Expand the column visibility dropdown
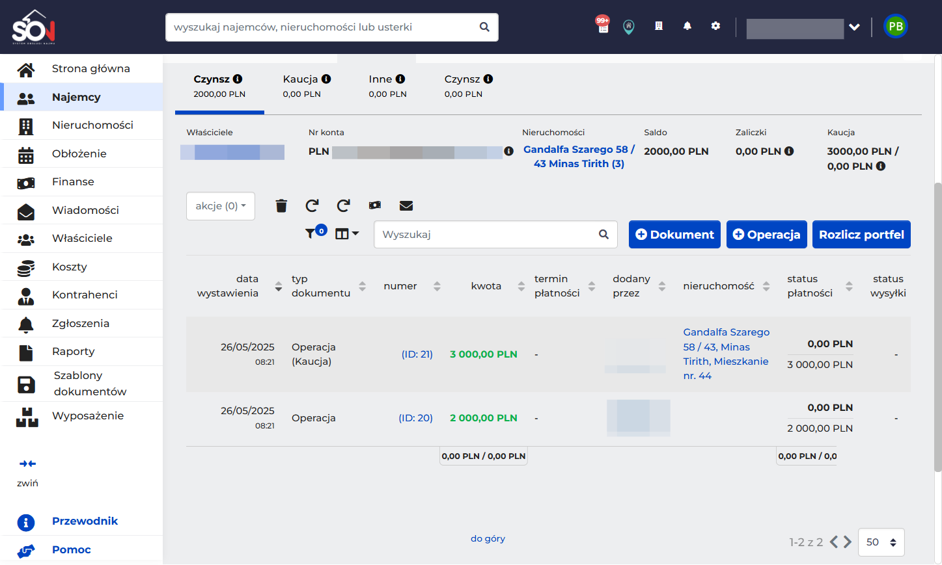Viewport: 942px width, 565px height. (347, 233)
